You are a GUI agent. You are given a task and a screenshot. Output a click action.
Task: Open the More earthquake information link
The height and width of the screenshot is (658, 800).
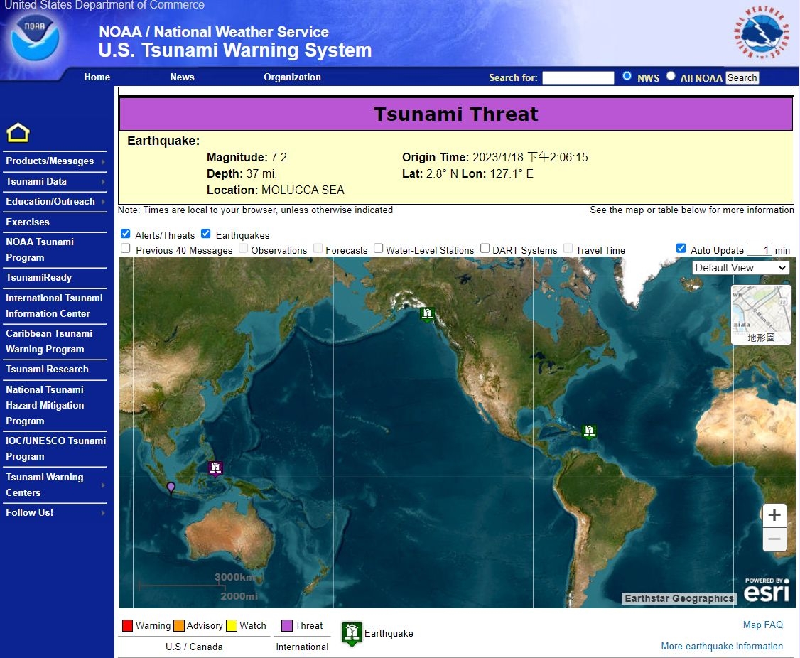(x=722, y=646)
